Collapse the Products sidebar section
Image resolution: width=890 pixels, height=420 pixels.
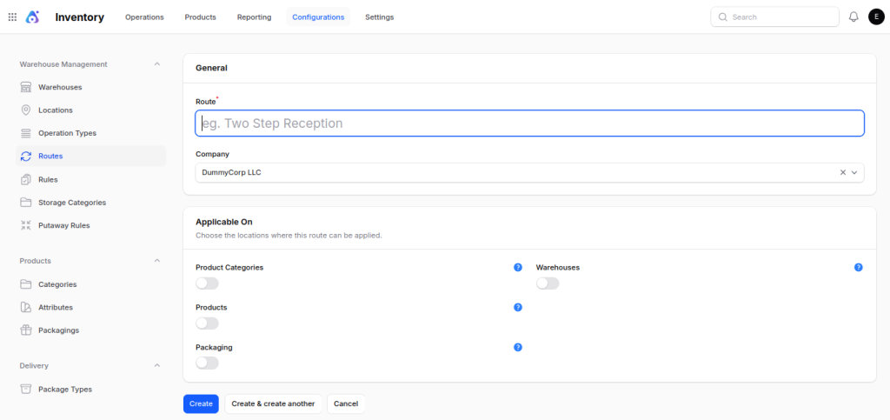[x=157, y=261]
